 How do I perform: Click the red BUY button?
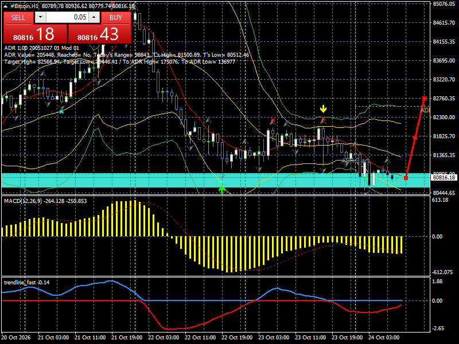(x=116, y=18)
